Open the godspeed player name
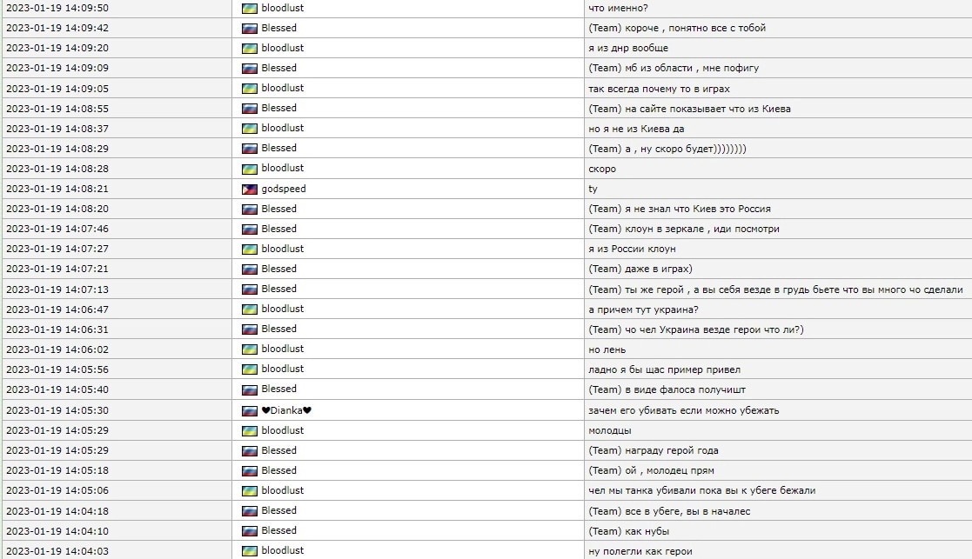Viewport: 972px width, 559px height. [284, 189]
